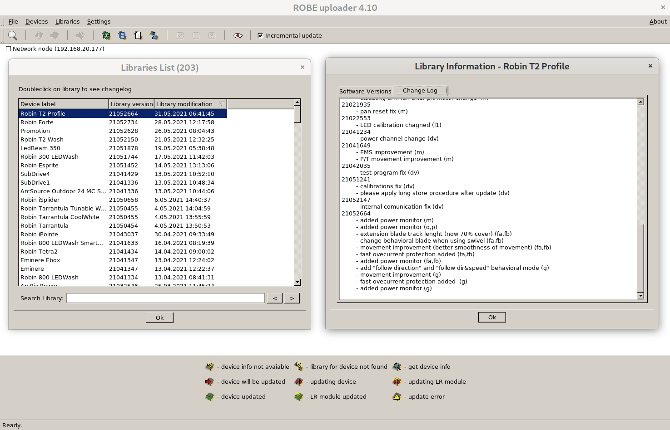Disable the Incremental update checkbox

tap(260, 35)
